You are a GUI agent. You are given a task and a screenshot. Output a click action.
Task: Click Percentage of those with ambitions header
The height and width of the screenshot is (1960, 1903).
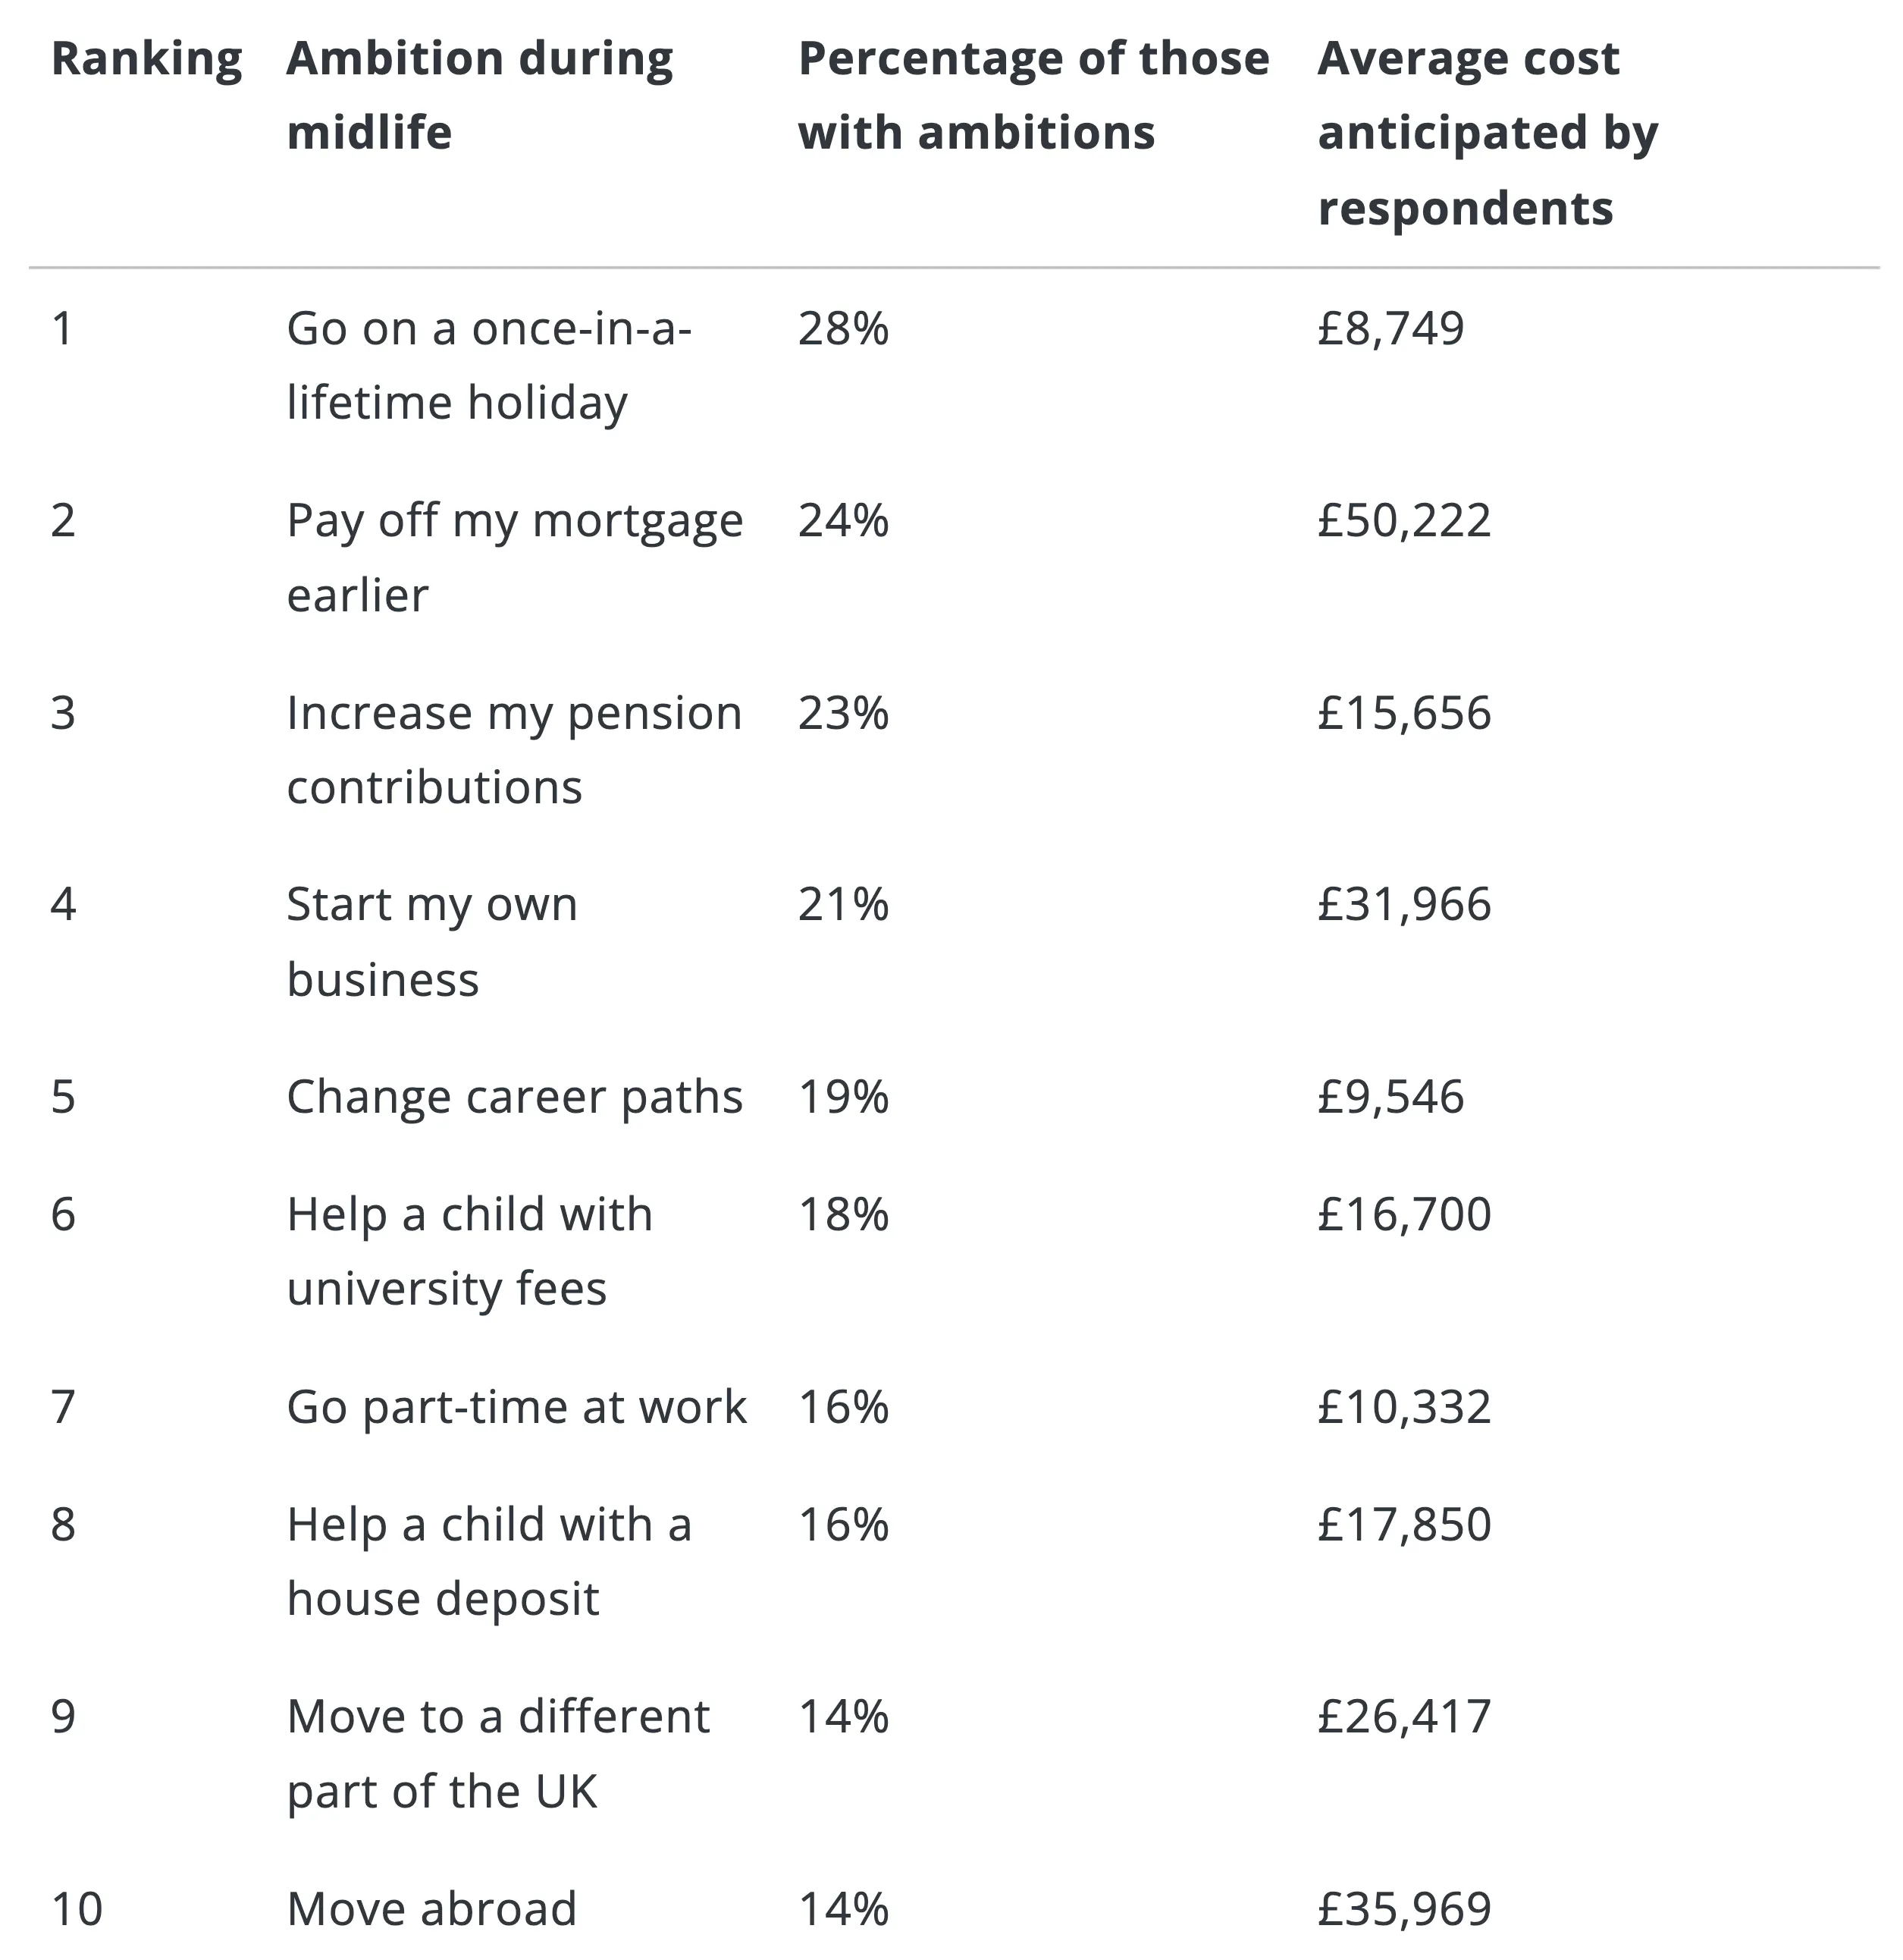coord(1033,95)
